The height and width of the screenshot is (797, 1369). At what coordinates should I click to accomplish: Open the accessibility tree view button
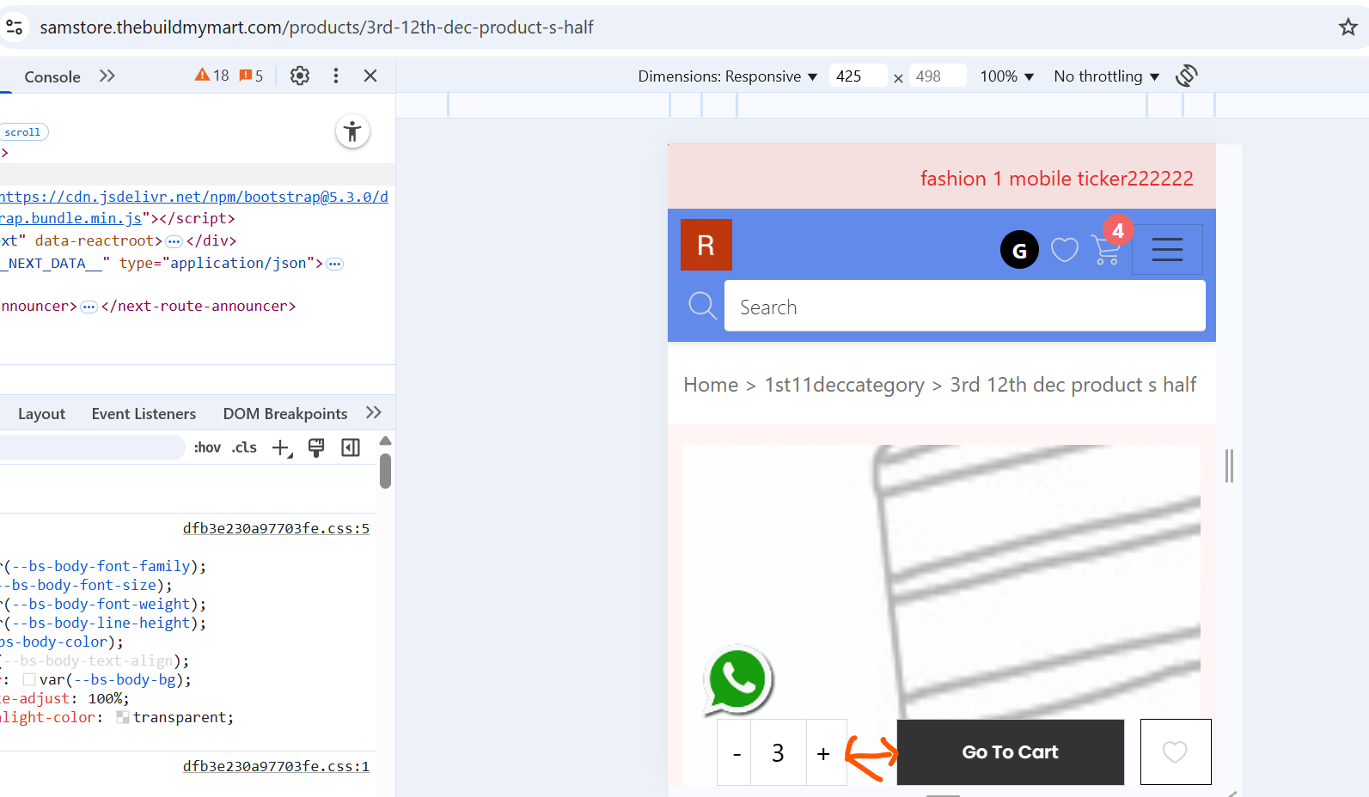[x=352, y=131]
